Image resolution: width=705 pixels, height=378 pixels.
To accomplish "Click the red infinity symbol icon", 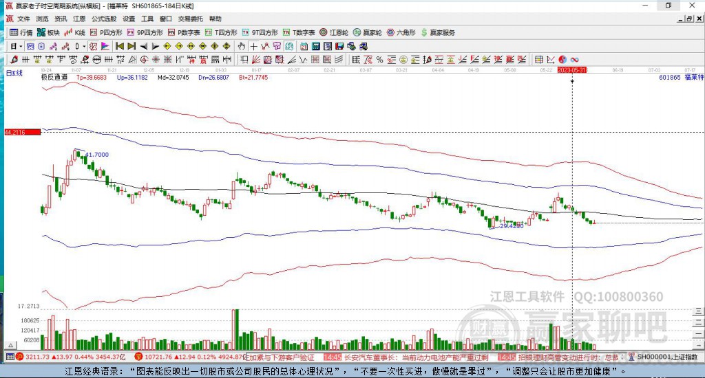I will (x=574, y=59).
